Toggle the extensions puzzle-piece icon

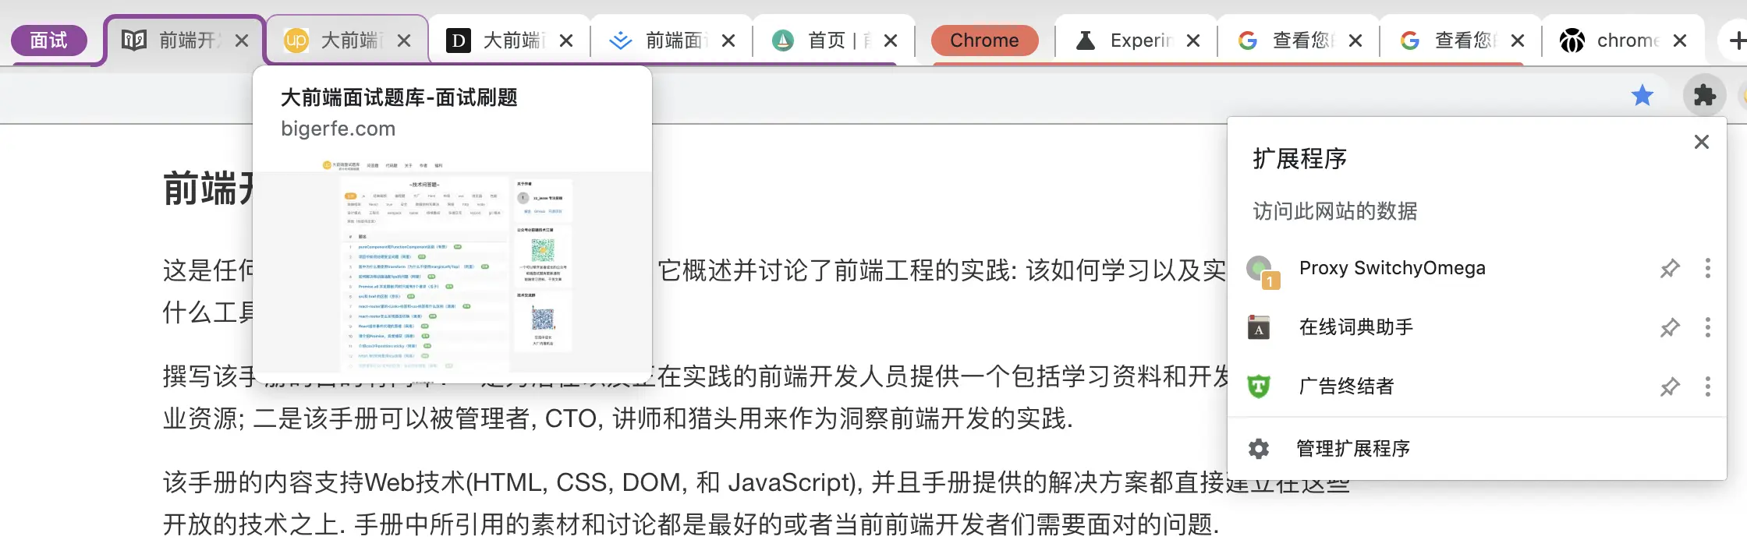coord(1705,95)
